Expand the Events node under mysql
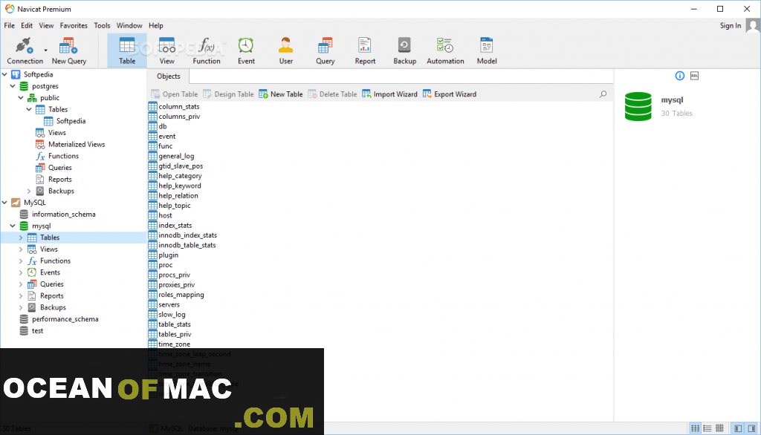The height and width of the screenshot is (435, 761). [x=21, y=272]
